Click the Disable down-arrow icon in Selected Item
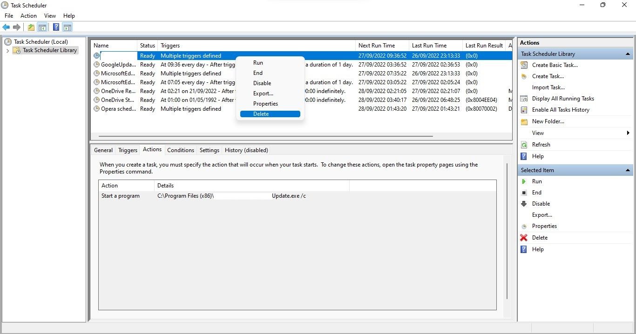636x334 pixels. pyautogui.click(x=524, y=204)
